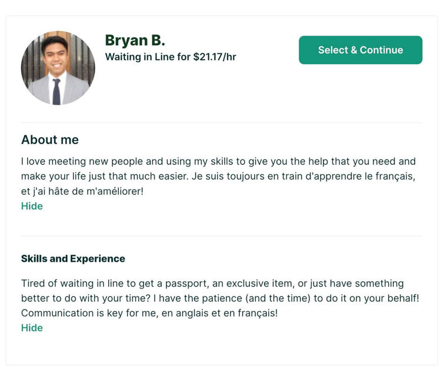Image resolution: width=441 pixels, height=370 pixels.
Task: Collapse Skills and Experience text with Hide
Action: coord(32,328)
